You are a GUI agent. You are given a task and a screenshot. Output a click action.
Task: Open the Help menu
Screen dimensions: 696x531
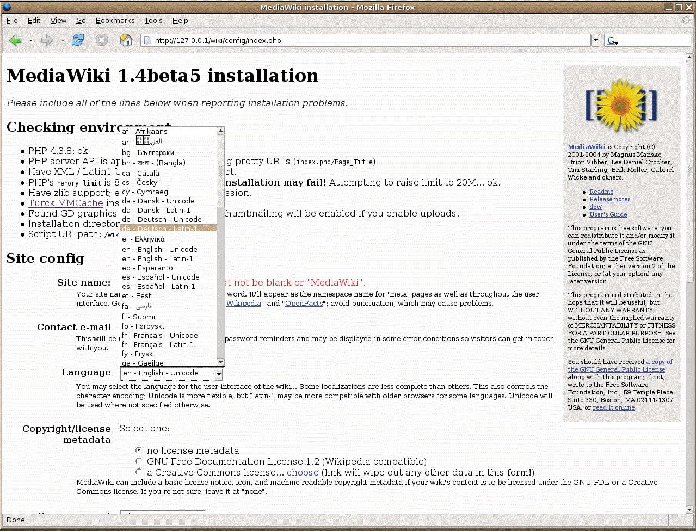[x=180, y=21]
